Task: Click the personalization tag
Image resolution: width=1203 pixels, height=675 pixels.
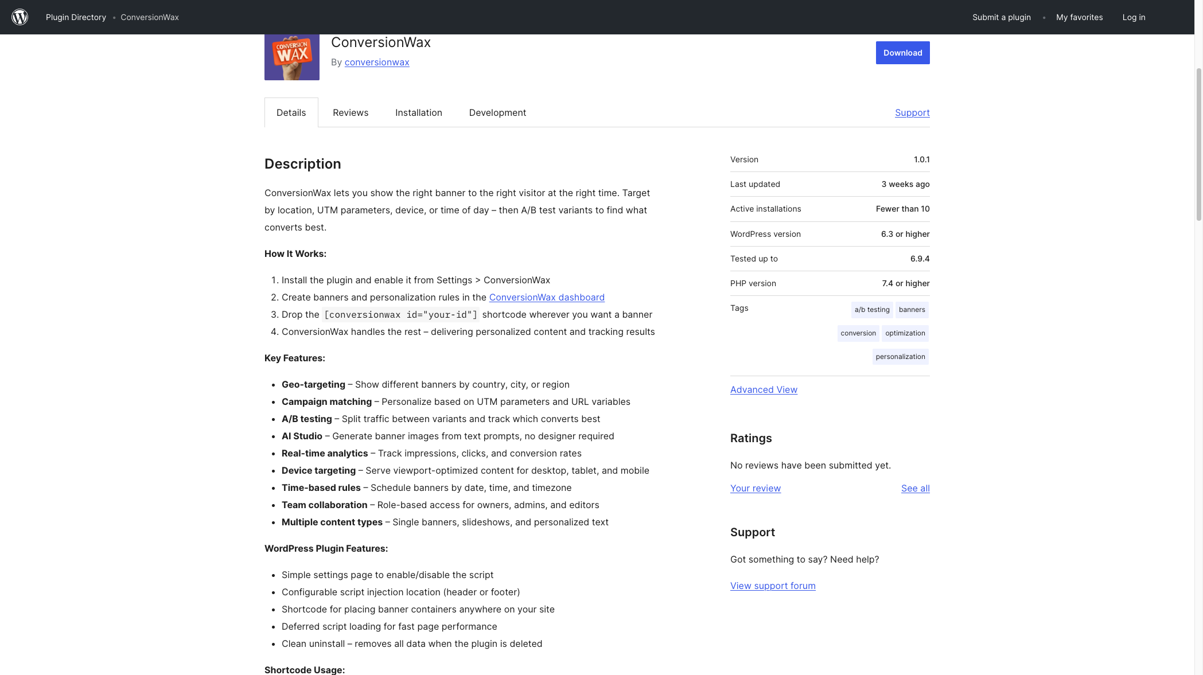Action: click(900, 356)
